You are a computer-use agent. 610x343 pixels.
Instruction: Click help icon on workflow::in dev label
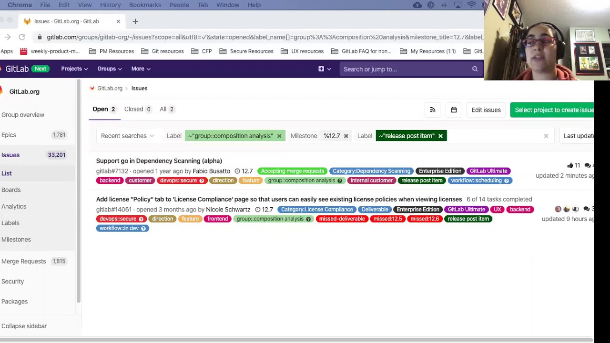coord(143,228)
